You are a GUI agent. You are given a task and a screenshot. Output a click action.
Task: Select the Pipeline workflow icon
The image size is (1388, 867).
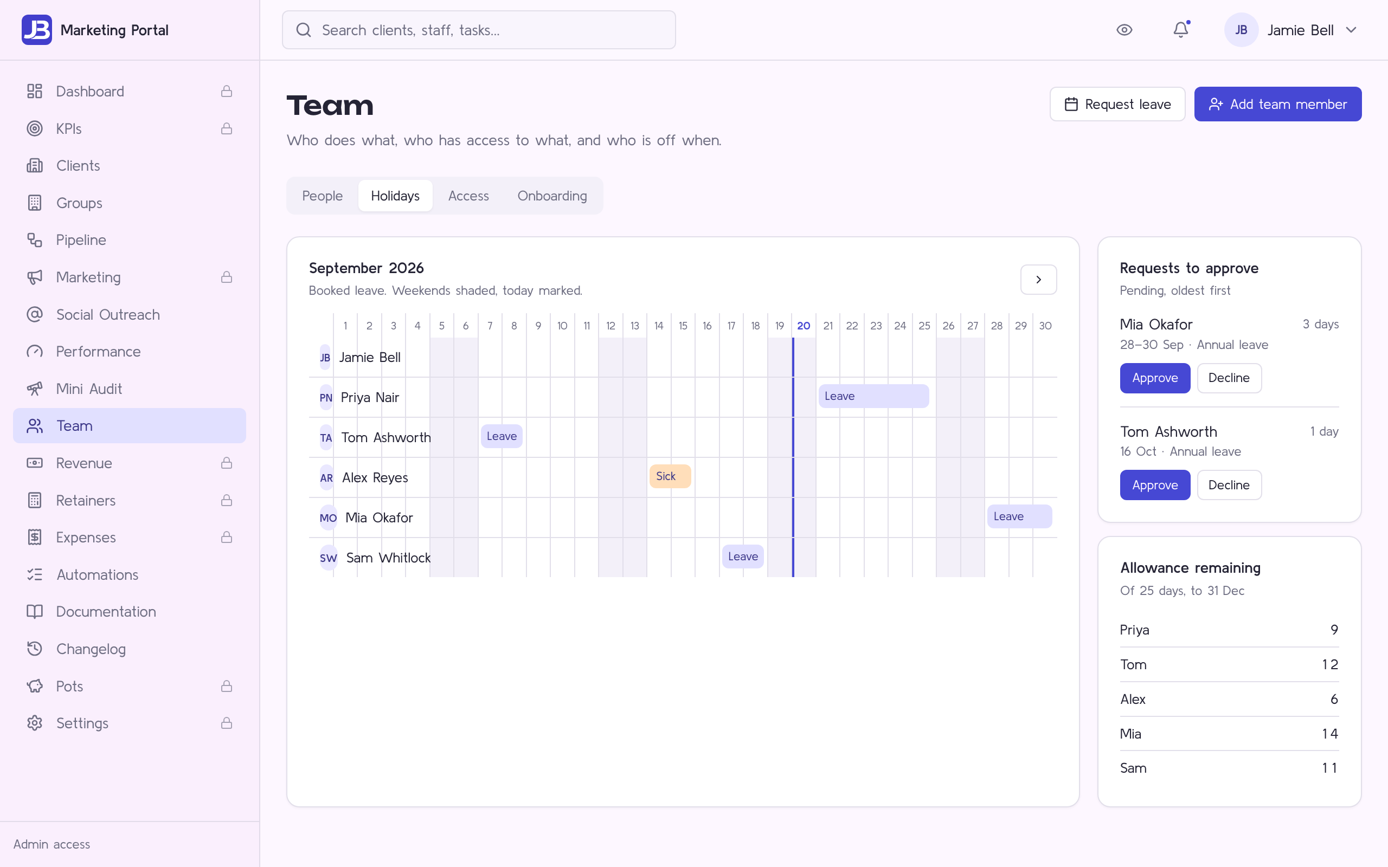[34, 240]
